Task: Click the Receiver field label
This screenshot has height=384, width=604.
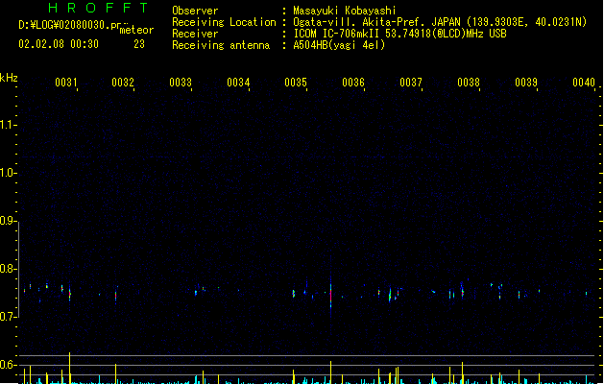Action: [195, 34]
